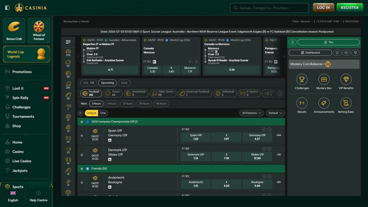Star the UEFA European Championship U19 league

click(82, 122)
